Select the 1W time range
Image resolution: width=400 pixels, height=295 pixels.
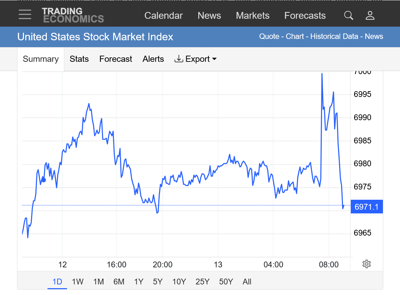[78, 282]
